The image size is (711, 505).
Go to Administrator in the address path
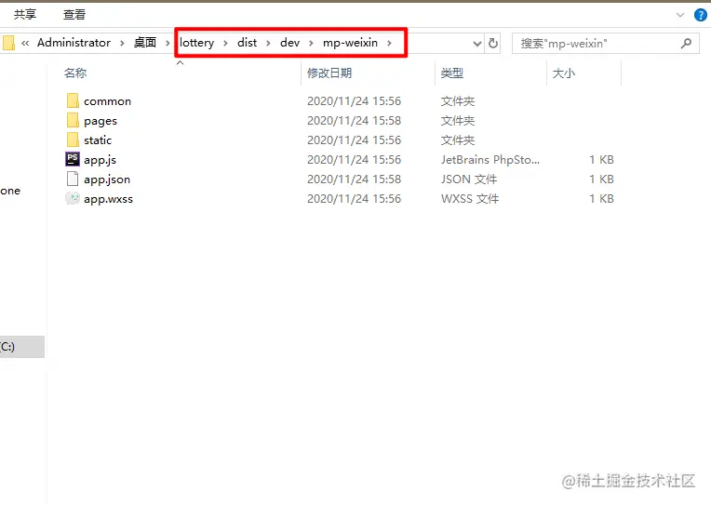tap(74, 43)
